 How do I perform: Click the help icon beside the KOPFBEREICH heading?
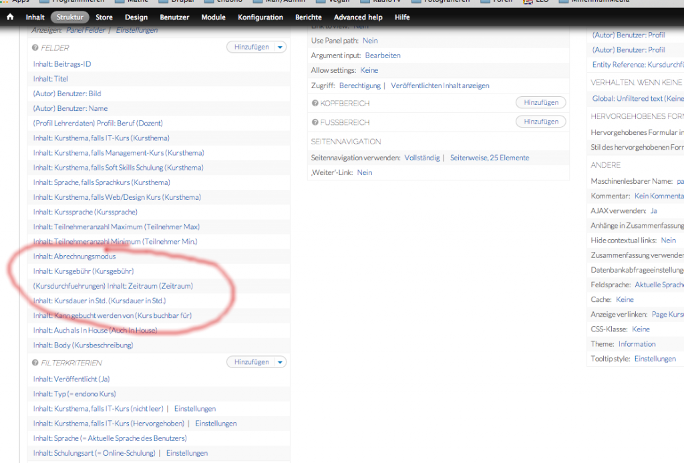coord(315,104)
